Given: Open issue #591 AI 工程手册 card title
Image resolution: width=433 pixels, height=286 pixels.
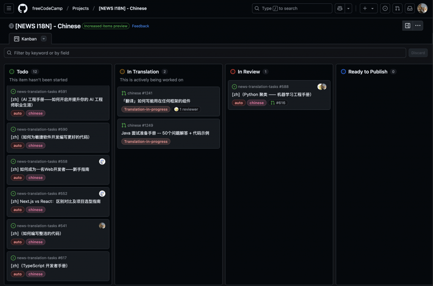Looking at the screenshot, I should (57, 102).
